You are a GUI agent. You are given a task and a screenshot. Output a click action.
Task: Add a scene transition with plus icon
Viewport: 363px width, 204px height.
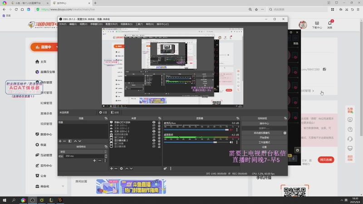tap(94, 160)
